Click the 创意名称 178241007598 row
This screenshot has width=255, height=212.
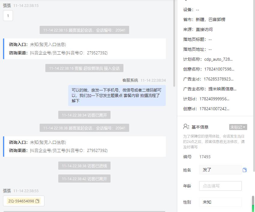pyautogui.click(x=209, y=69)
